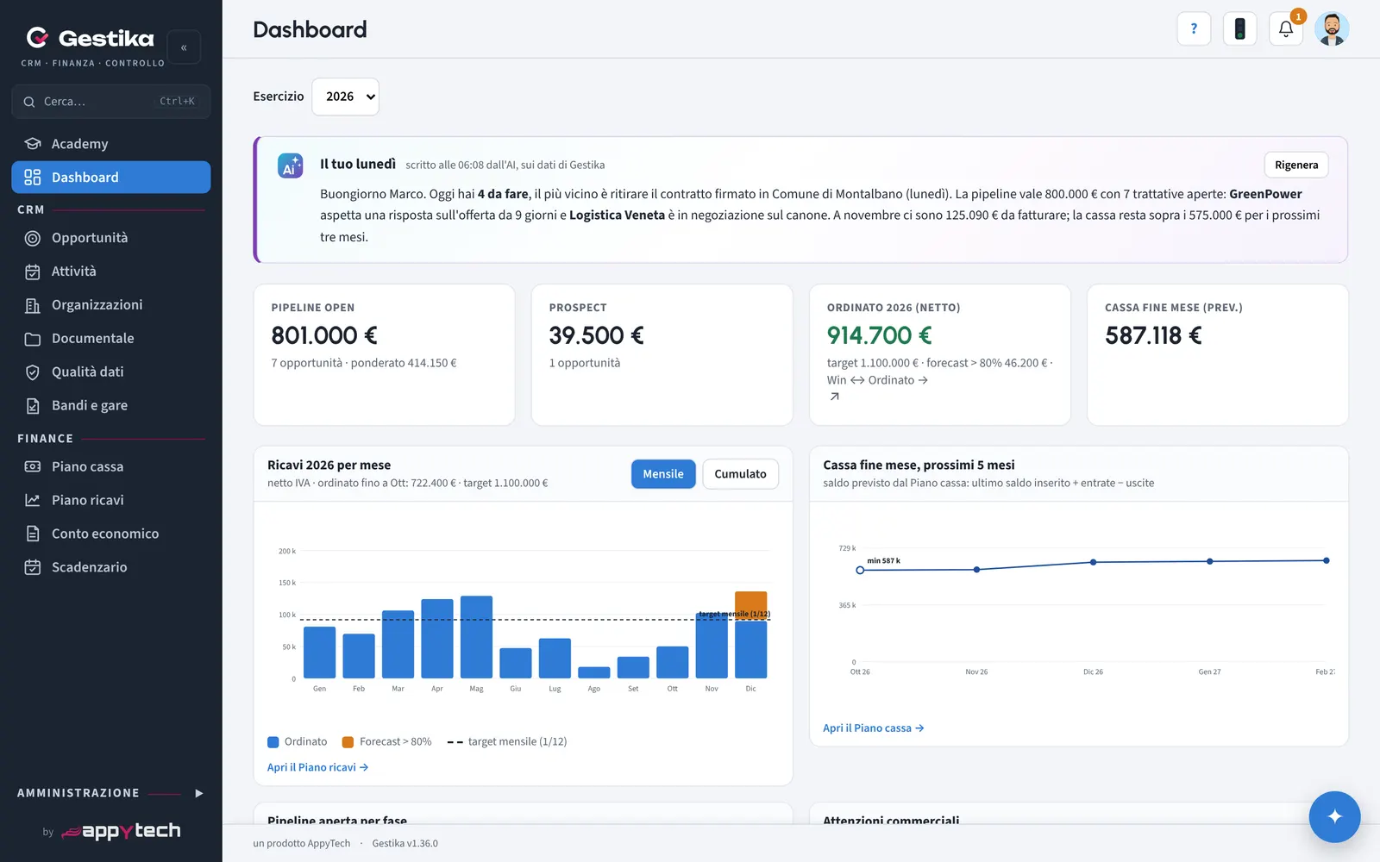Focus the Cerca search field
This screenshot has height=862, width=1380.
click(111, 102)
